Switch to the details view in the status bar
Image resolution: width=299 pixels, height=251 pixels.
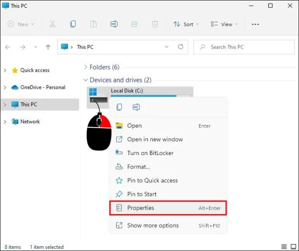284,247
